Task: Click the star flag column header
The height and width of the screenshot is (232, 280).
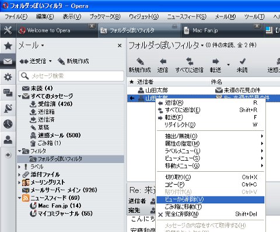Action: tap(132, 82)
